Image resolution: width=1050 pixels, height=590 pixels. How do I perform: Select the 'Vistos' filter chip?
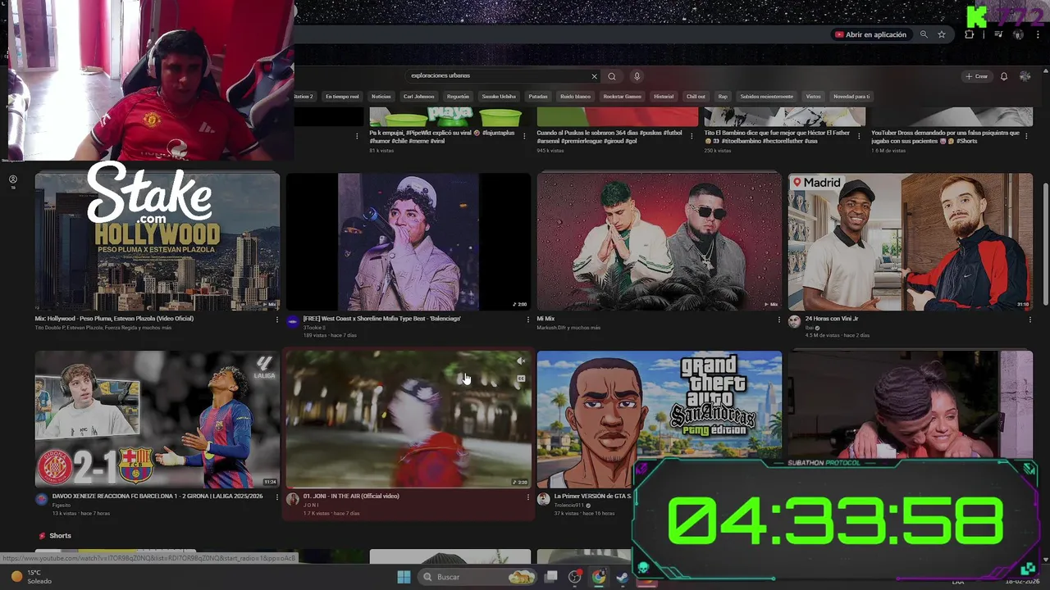813,96
